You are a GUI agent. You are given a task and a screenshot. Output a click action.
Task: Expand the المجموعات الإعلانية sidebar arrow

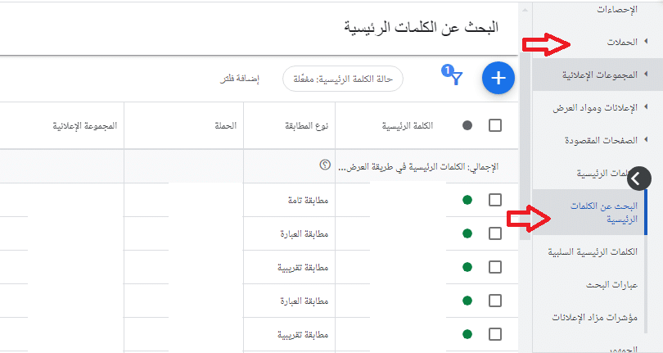pyautogui.click(x=646, y=74)
